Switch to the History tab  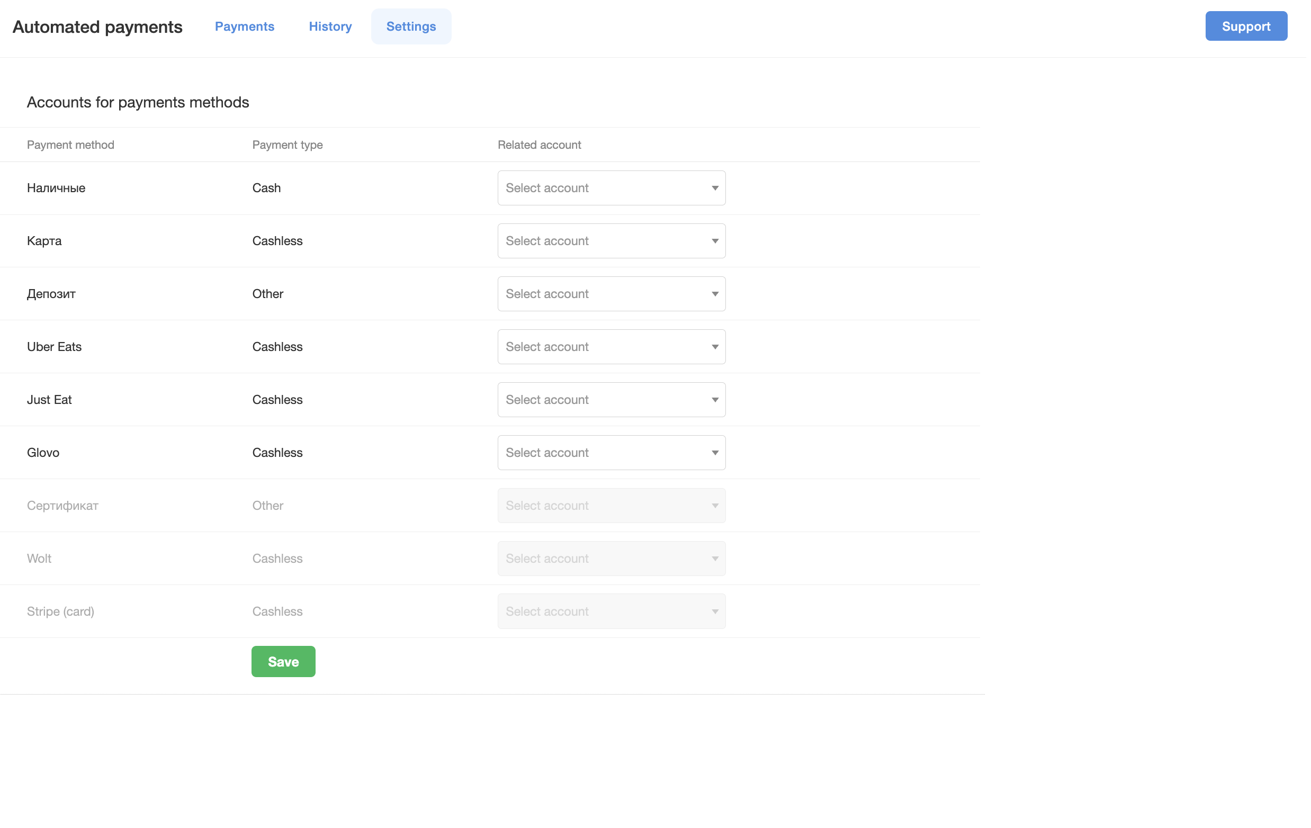pos(330,26)
